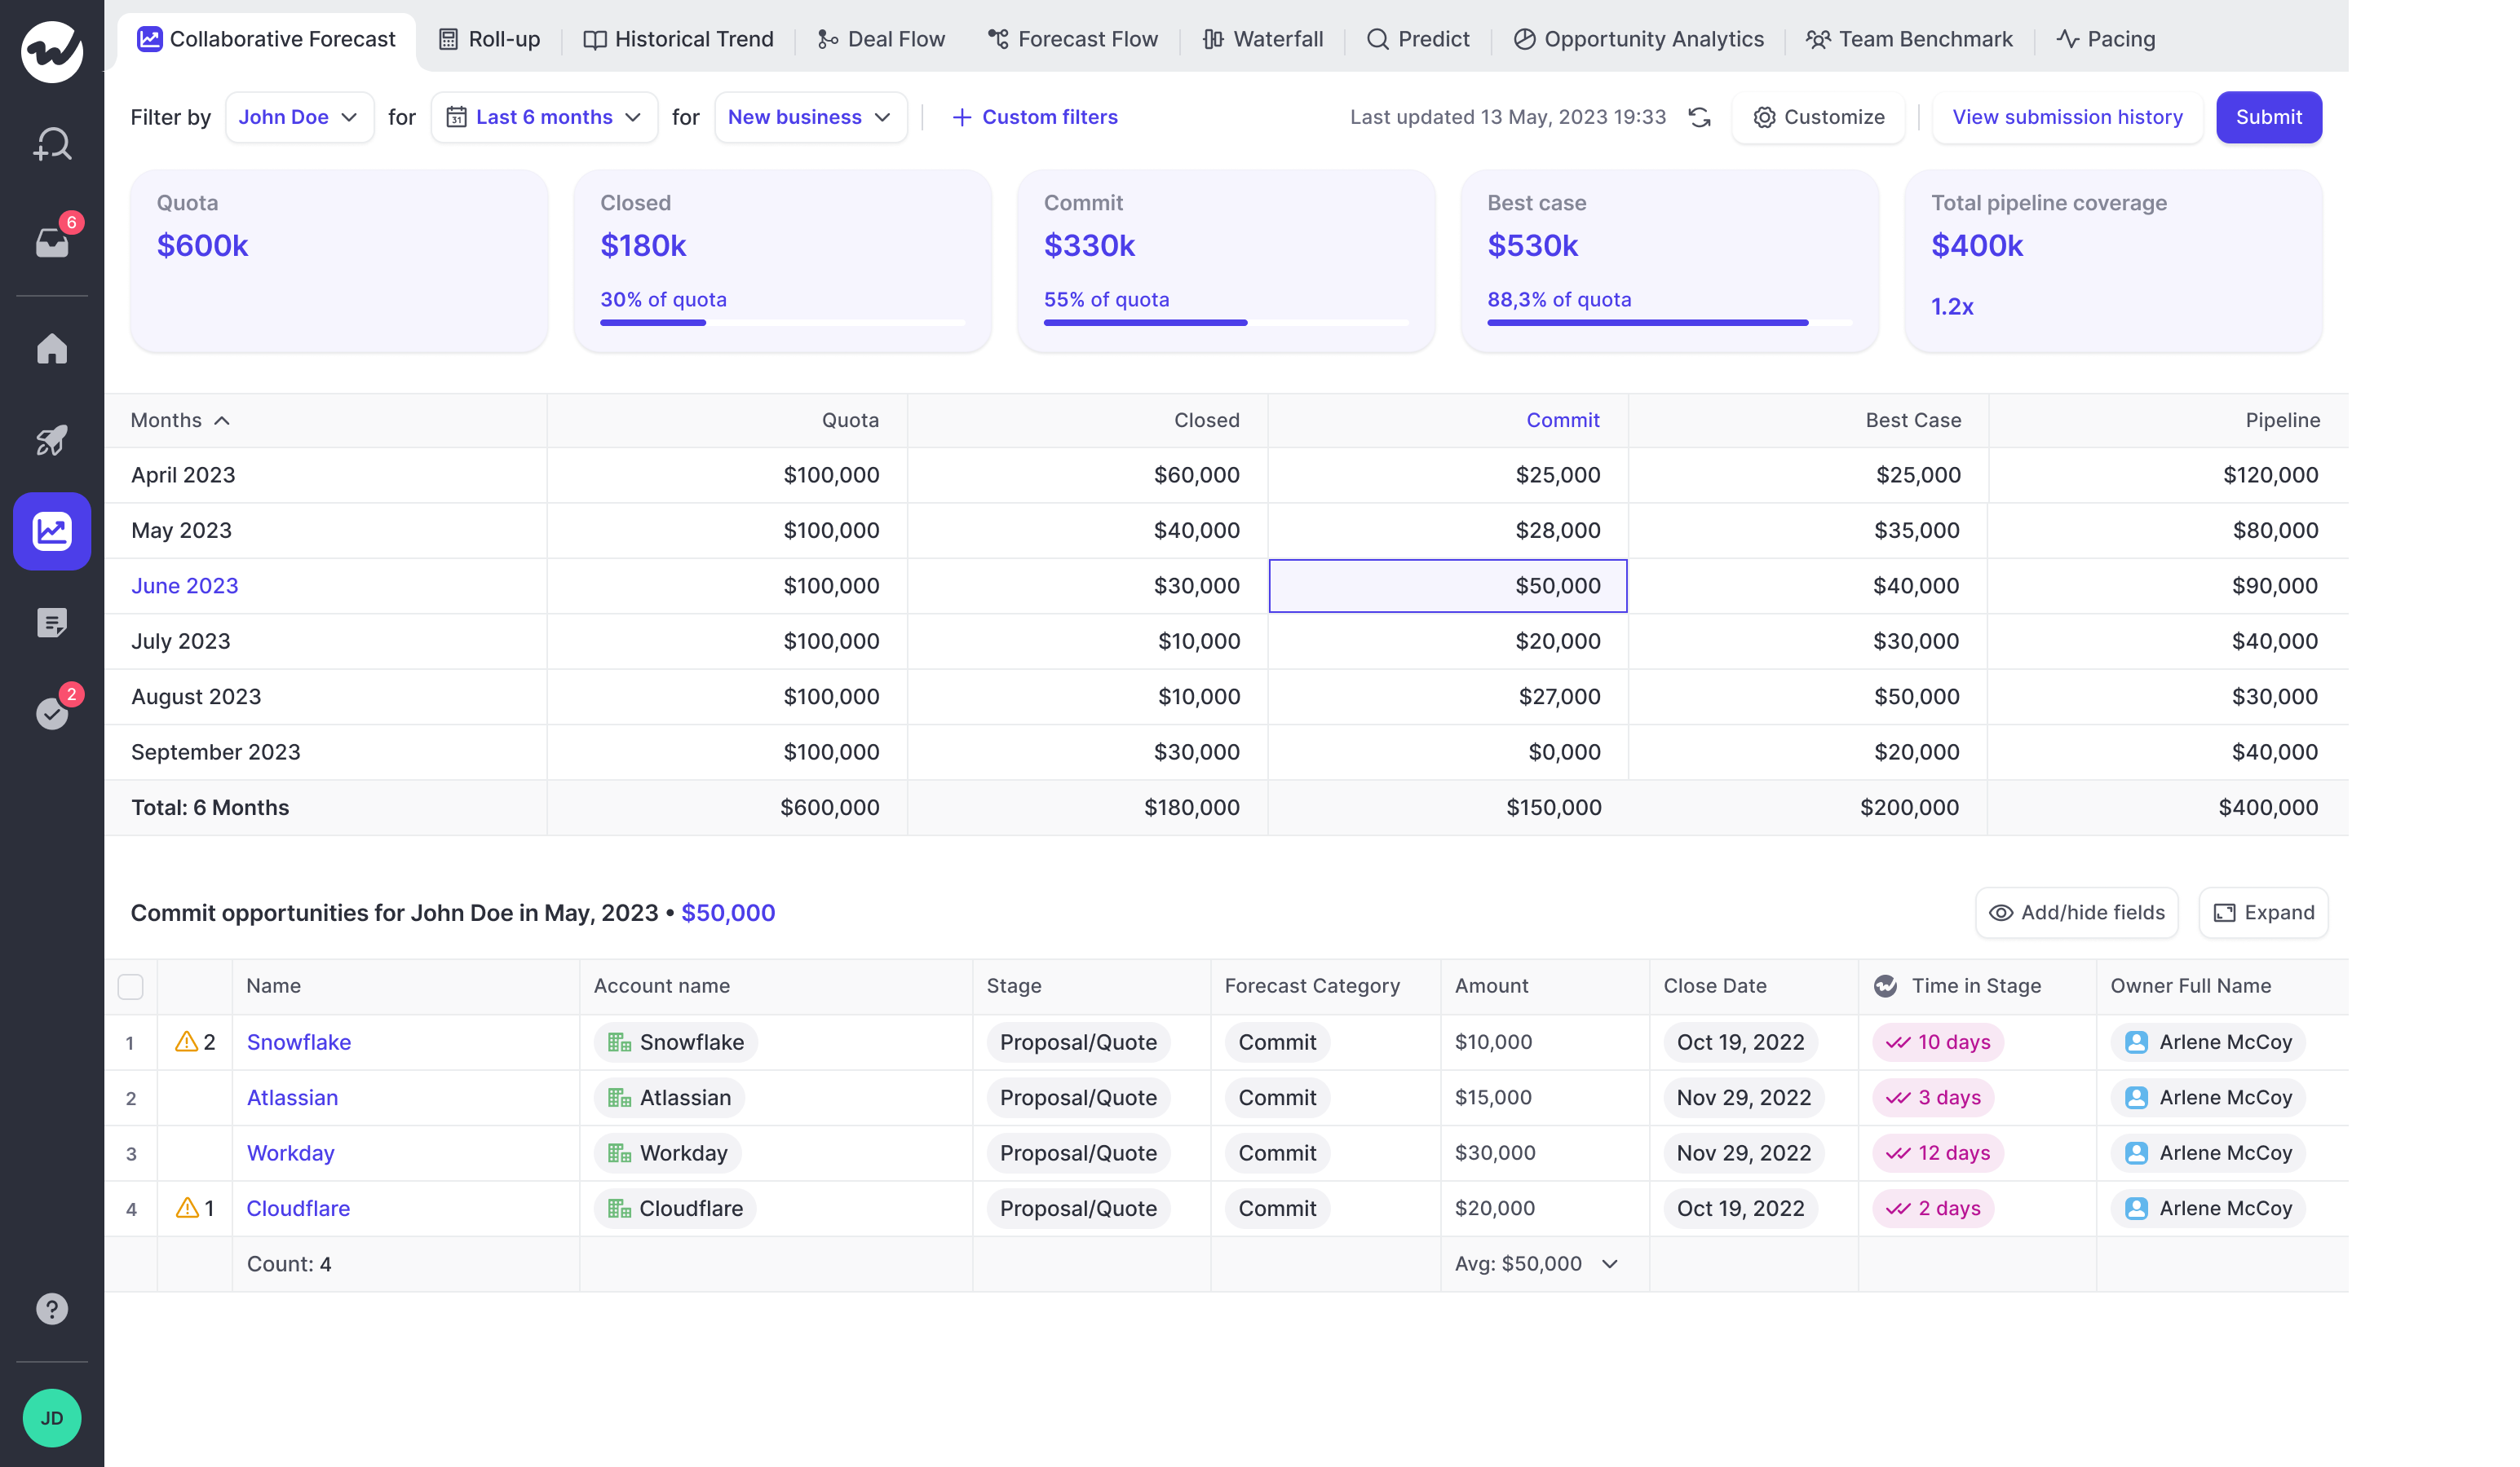Click the Time in Stage header icon
The width and height of the screenshot is (2520, 1467).
pos(1885,985)
